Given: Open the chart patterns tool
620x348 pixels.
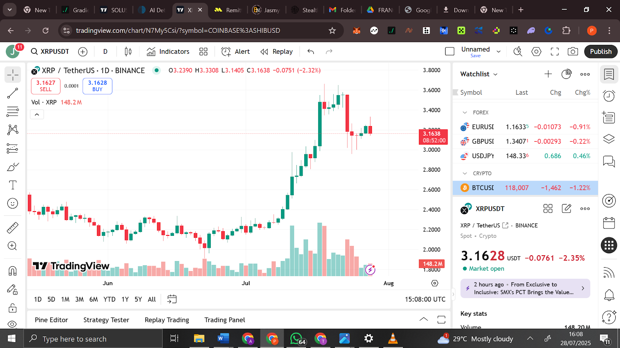Looking at the screenshot, I should coord(13,130).
